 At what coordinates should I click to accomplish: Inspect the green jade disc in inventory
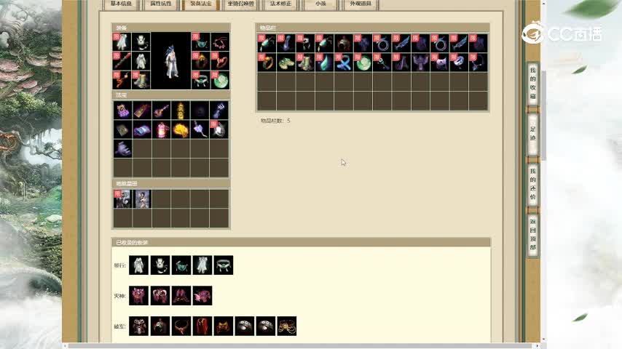click(x=363, y=63)
